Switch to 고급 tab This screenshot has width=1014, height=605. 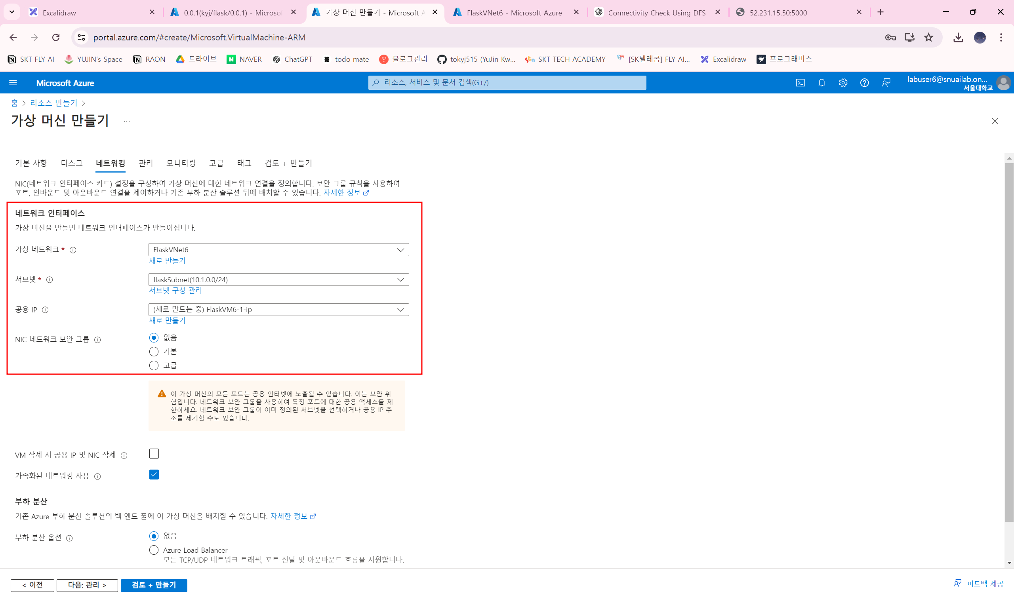(216, 163)
